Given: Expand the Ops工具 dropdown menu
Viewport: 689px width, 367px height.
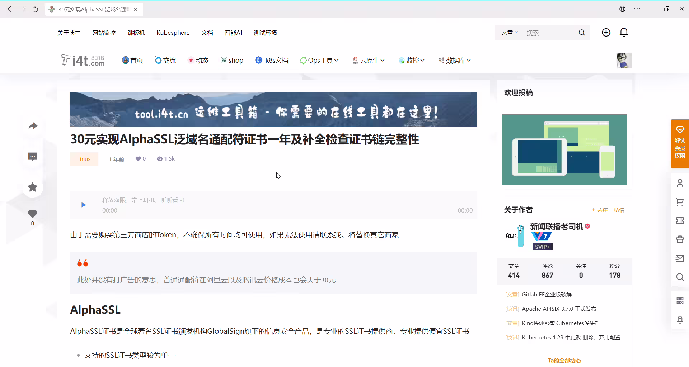Looking at the screenshot, I should 319,60.
